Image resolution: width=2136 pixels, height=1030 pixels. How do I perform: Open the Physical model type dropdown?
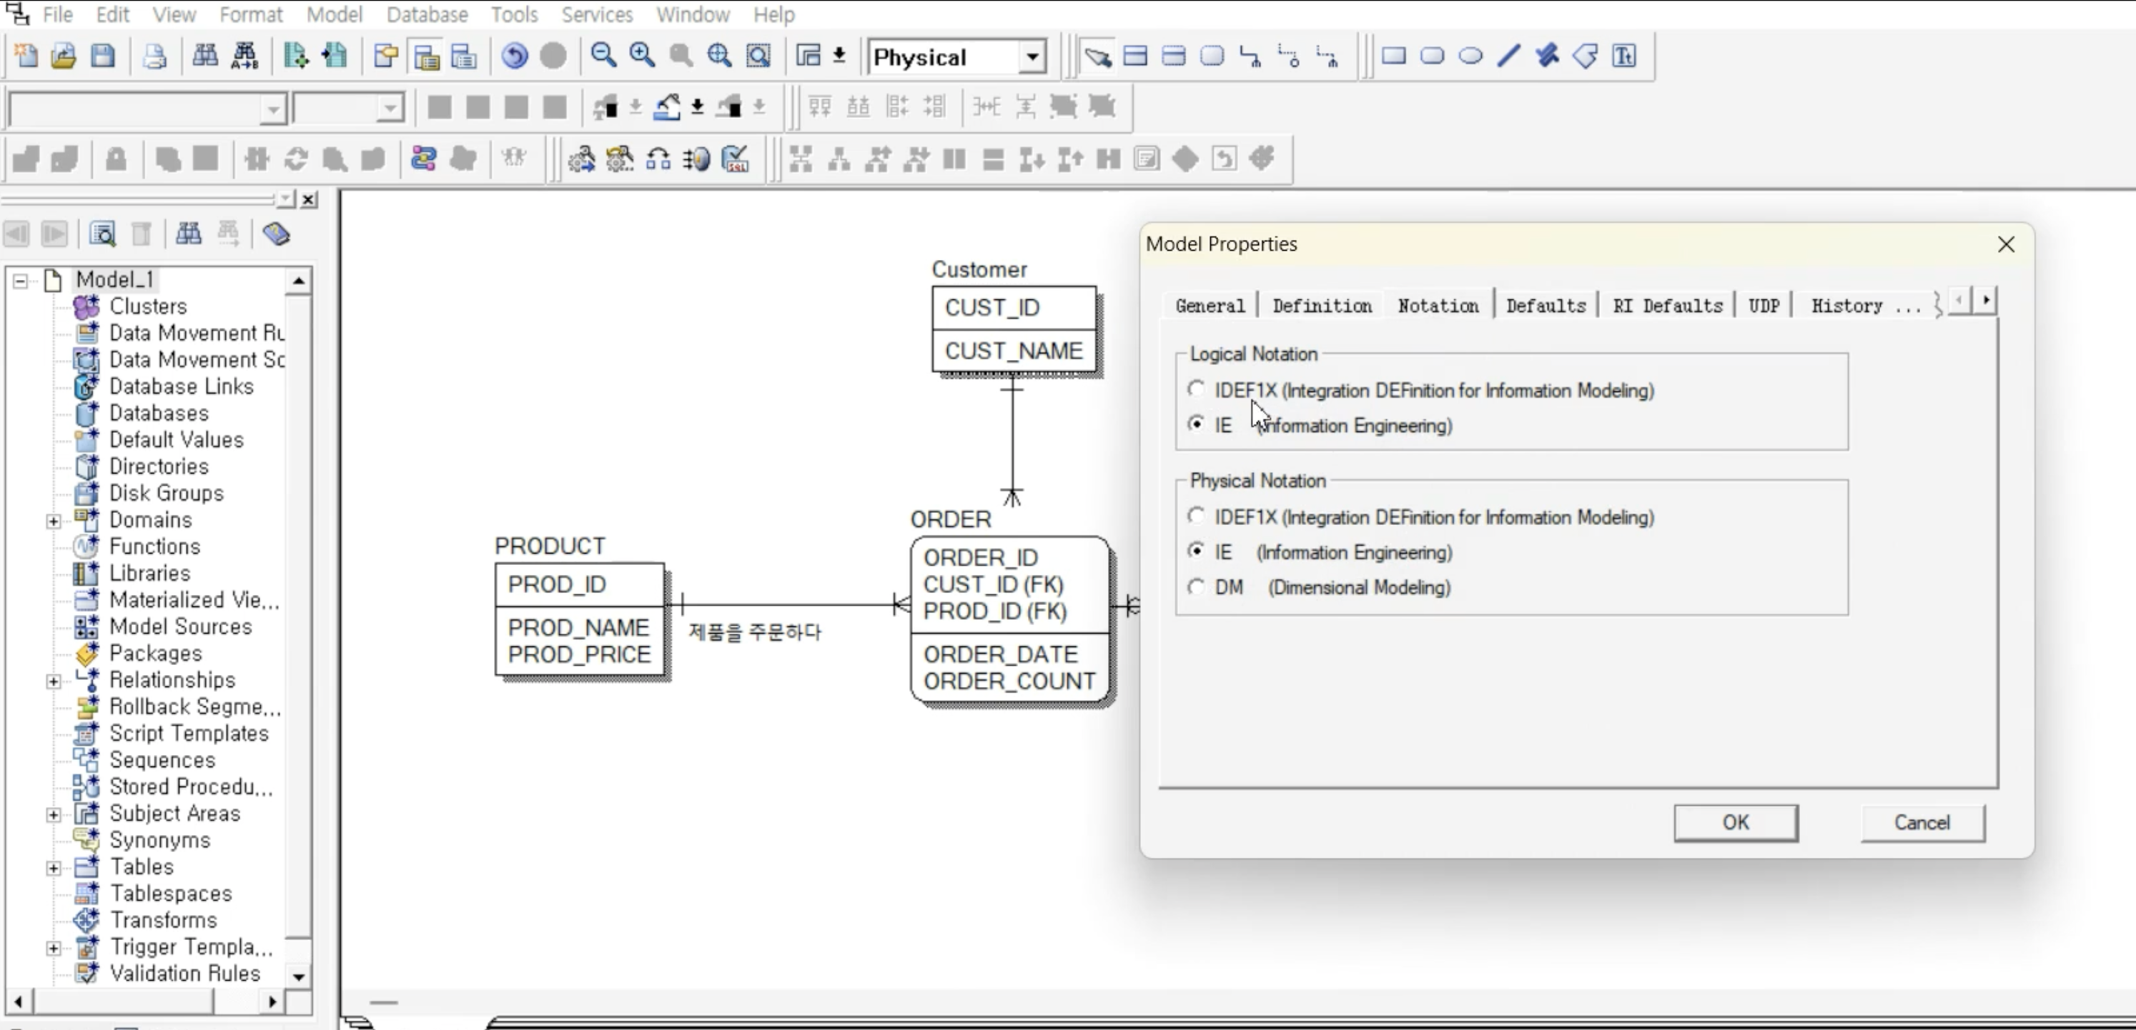1032,57
